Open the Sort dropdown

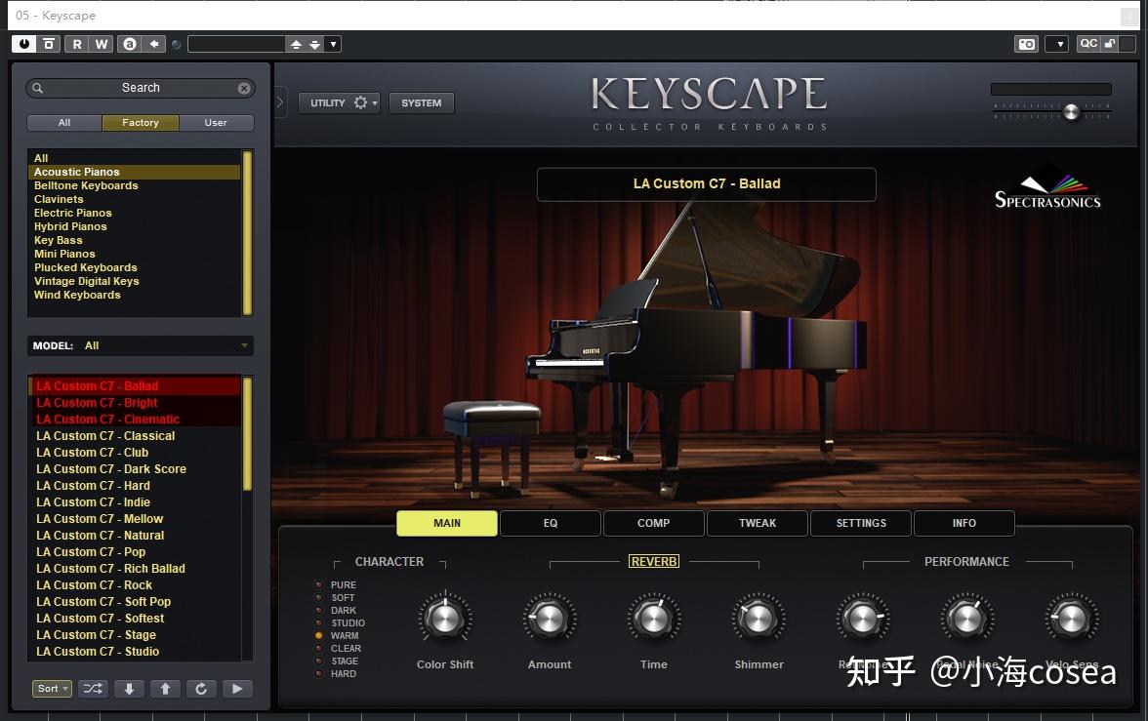click(x=52, y=689)
